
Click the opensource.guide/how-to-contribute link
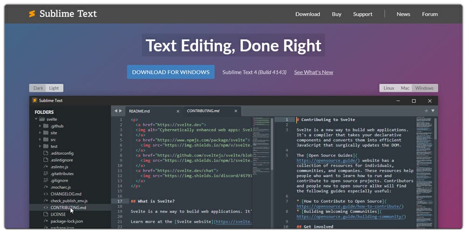point(350,206)
